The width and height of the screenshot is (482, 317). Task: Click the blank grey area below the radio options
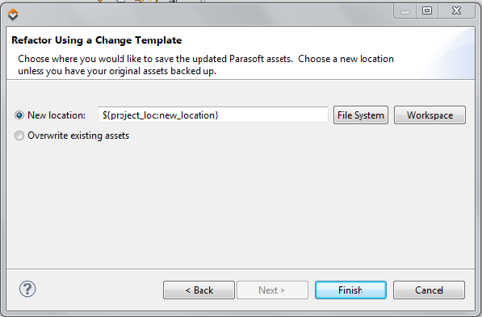point(241,206)
